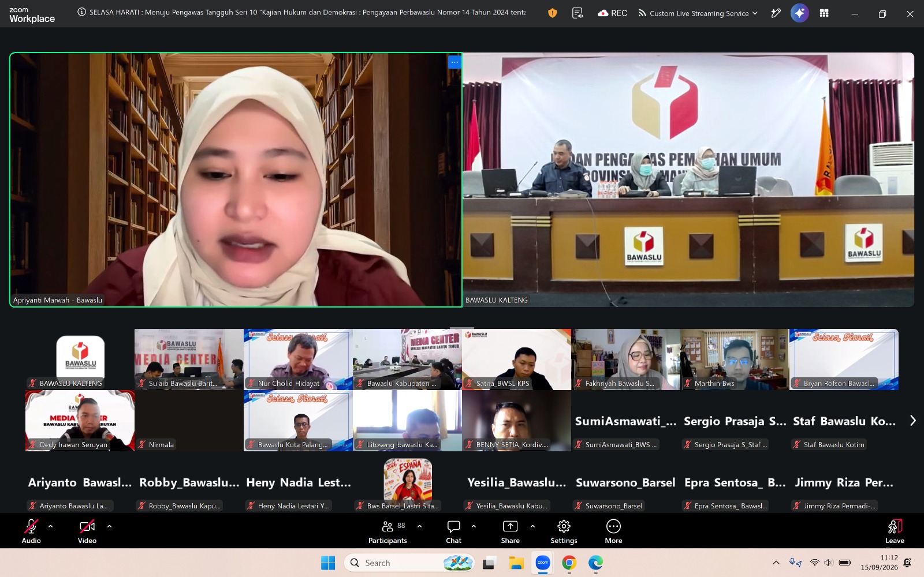Start screen Share
Image resolution: width=924 pixels, height=577 pixels.
510,531
